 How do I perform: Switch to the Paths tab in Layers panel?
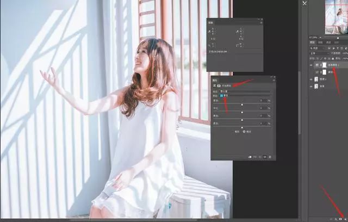[x=328, y=42]
